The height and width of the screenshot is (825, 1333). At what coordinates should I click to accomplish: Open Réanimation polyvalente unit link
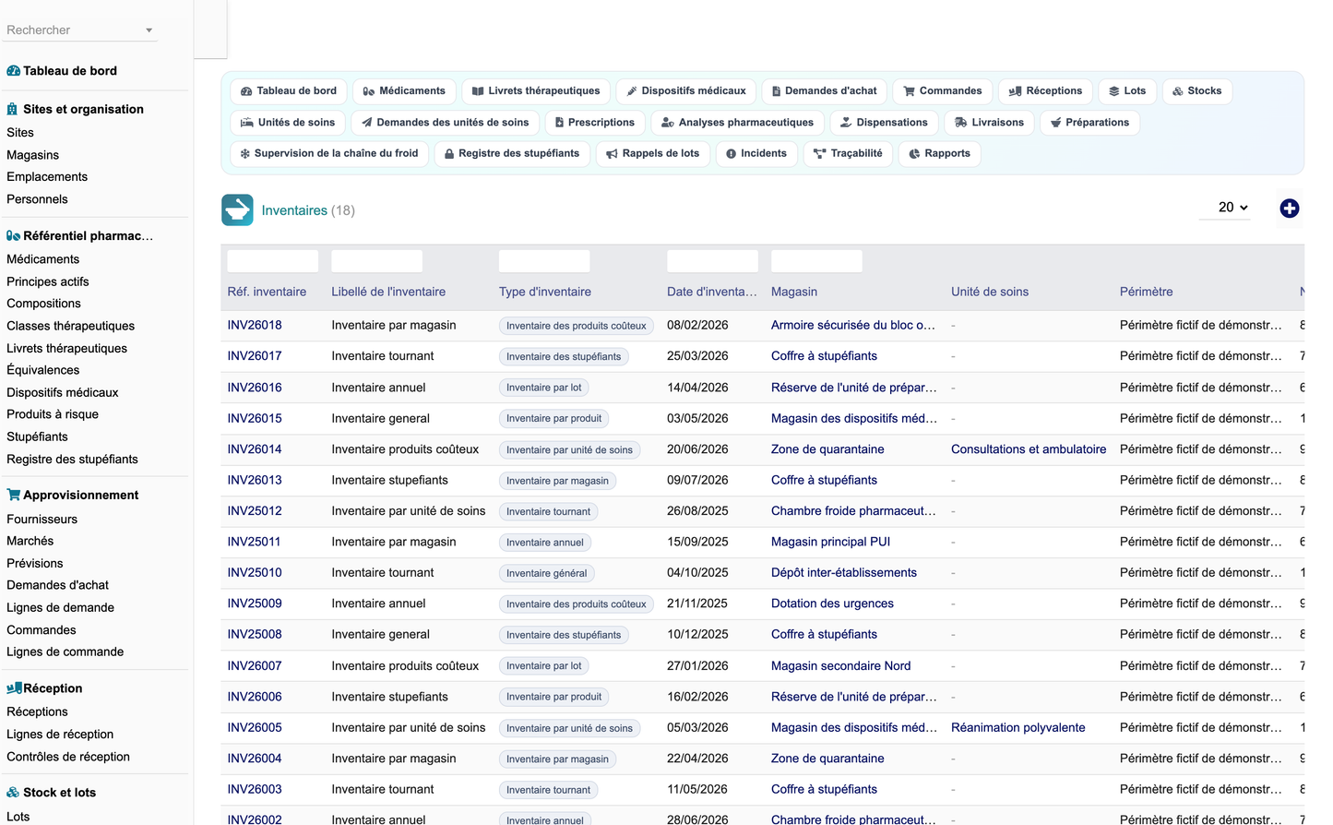coord(1018,728)
